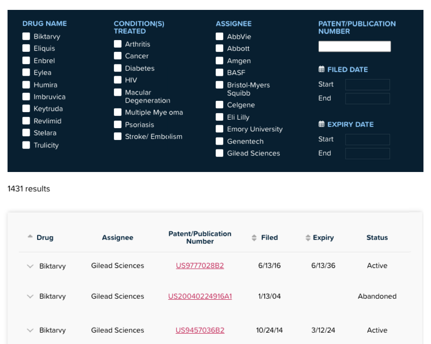Enable the Psoriasis condition filter
This screenshot has height=344, width=431.
tap(118, 124)
